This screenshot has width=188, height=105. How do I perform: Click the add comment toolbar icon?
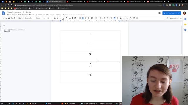point(73,18)
